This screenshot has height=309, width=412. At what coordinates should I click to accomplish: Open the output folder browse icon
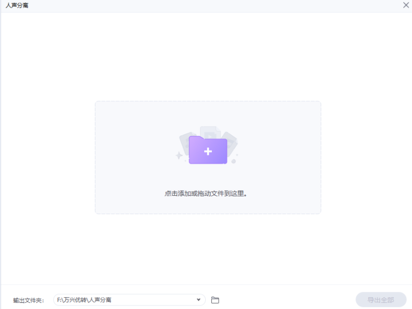pyautogui.click(x=215, y=300)
